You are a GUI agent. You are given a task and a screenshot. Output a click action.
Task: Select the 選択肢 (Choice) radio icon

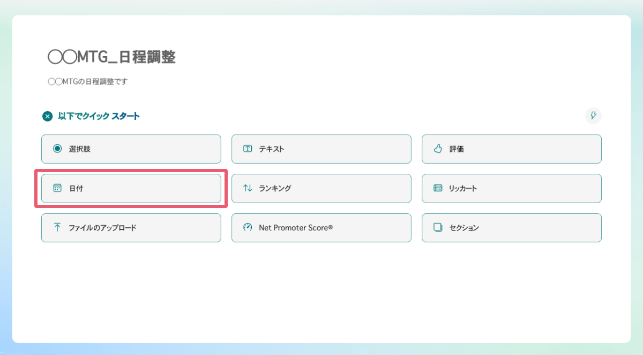tap(57, 149)
